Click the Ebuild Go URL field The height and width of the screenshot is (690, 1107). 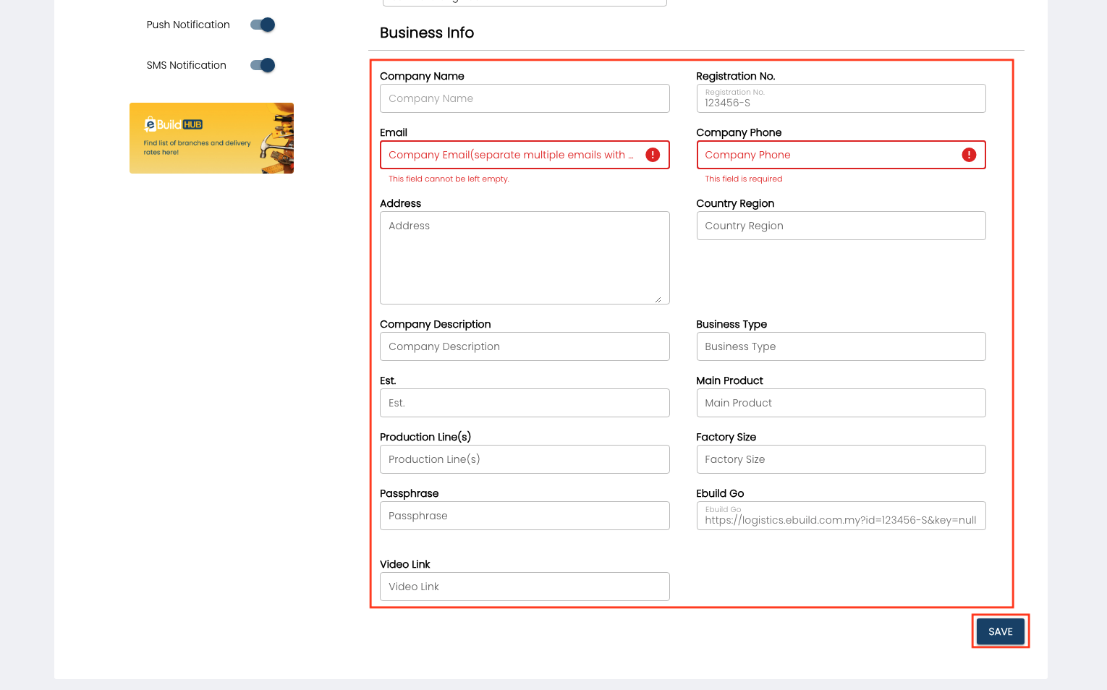pyautogui.click(x=840, y=516)
